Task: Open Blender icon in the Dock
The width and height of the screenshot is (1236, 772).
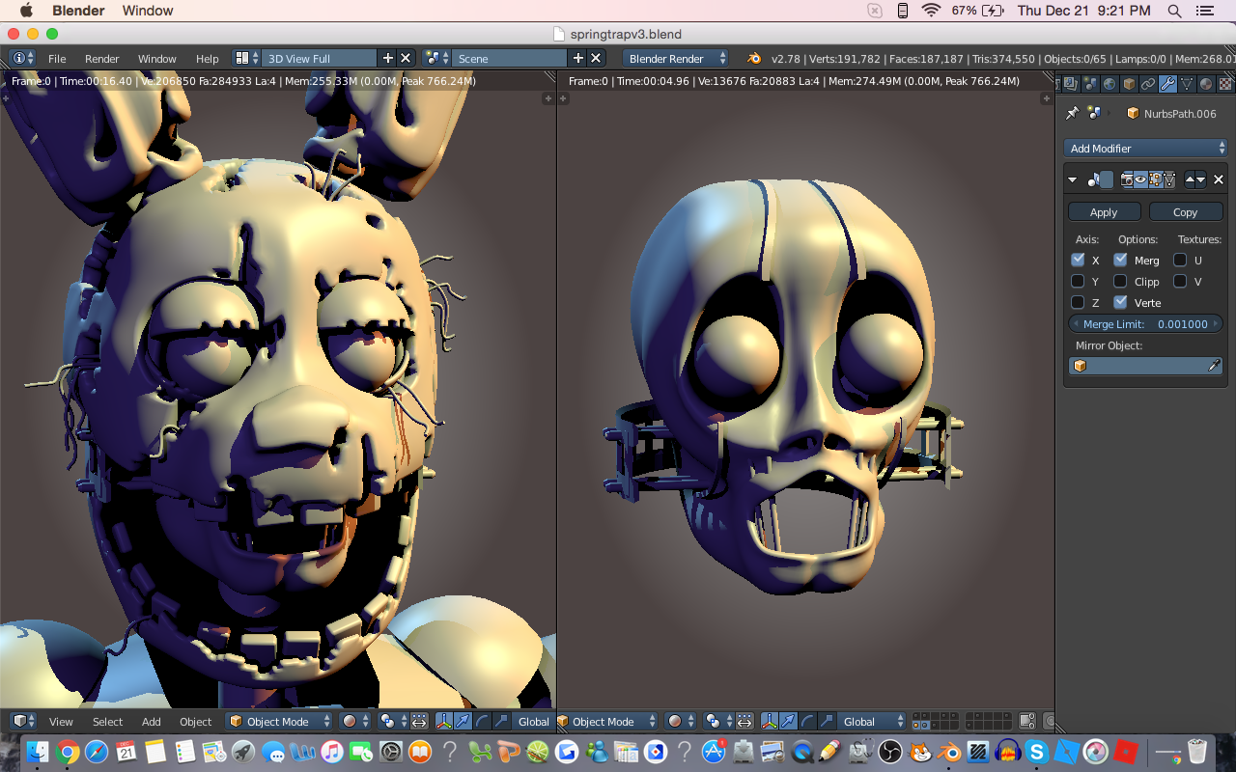Action: point(948,751)
